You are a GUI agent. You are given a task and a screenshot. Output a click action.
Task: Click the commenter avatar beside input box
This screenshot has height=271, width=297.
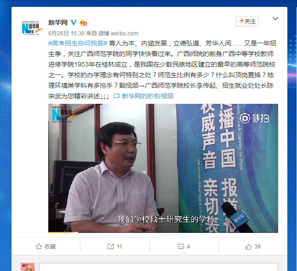pyautogui.click(x=28, y=267)
